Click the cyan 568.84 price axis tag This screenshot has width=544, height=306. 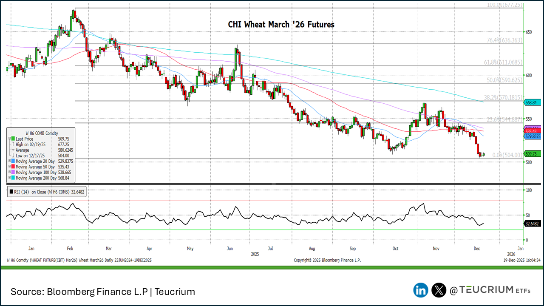[532, 102]
